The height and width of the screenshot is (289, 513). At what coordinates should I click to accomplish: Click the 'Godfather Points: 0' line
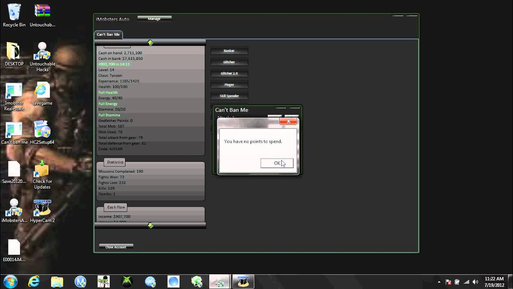click(115, 120)
